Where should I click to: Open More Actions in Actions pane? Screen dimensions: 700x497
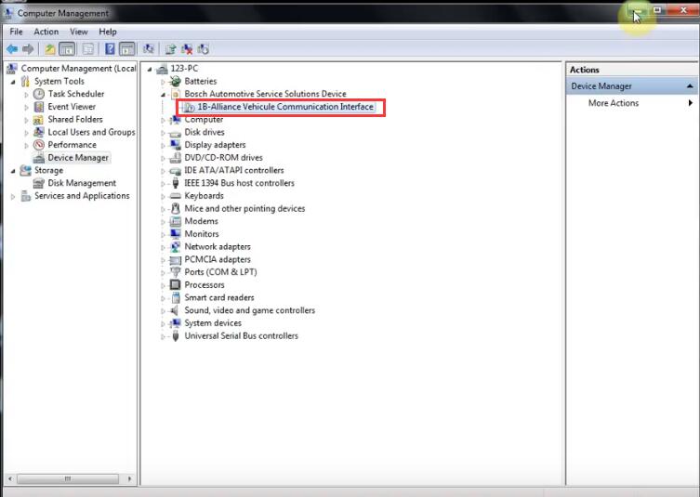(x=614, y=103)
